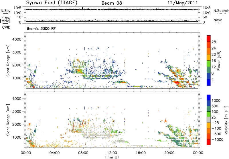
Task: Click the 'Freq. [MHz]' axis label
Action: [5, 20]
